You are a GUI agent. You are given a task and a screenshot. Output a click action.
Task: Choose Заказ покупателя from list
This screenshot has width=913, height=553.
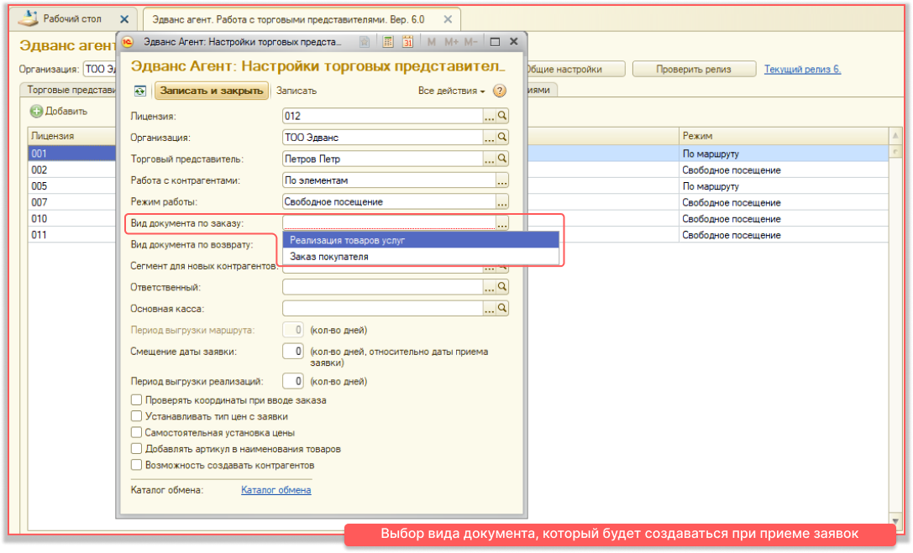(421, 257)
